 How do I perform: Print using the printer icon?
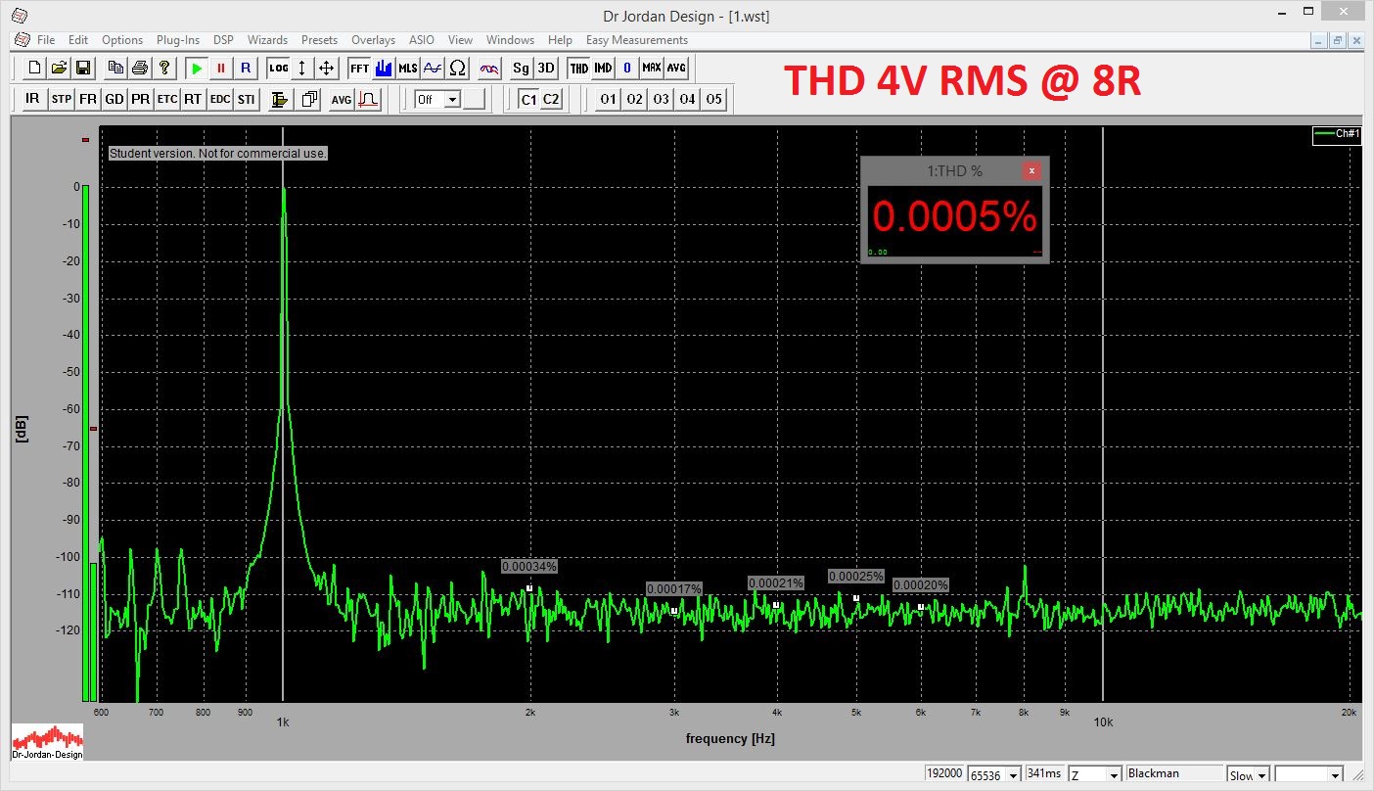click(140, 68)
